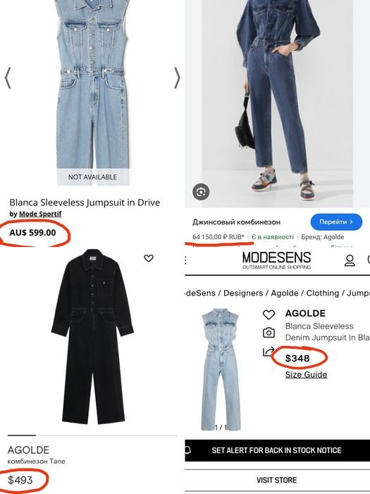This screenshot has width=370, height=494.
Task: Tap the image search lens icon
Action: tap(201, 191)
